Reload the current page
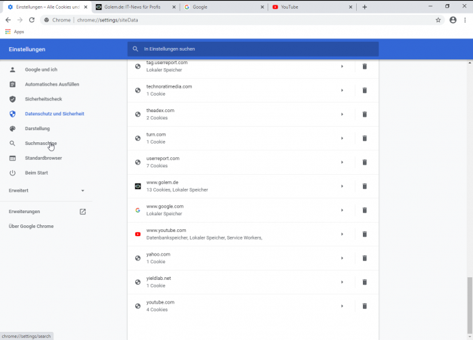The height and width of the screenshot is (340, 473). 32,20
